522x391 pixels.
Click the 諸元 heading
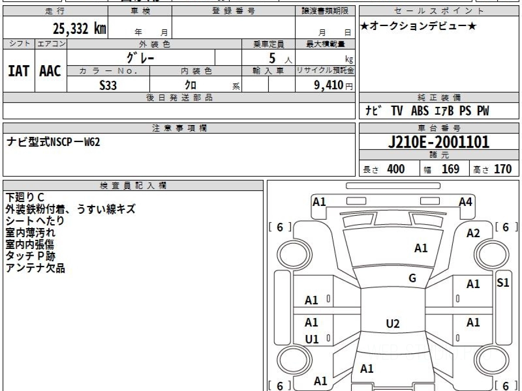[439, 155]
